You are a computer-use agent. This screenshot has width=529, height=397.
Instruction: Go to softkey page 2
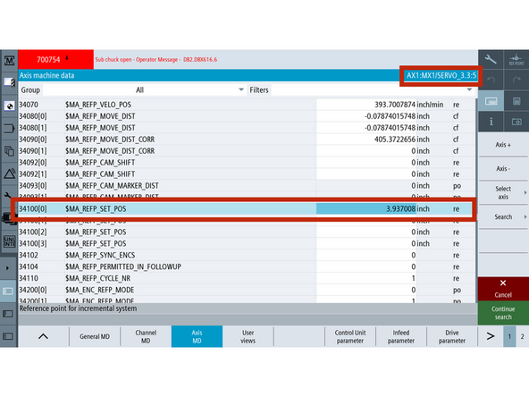coord(522,336)
